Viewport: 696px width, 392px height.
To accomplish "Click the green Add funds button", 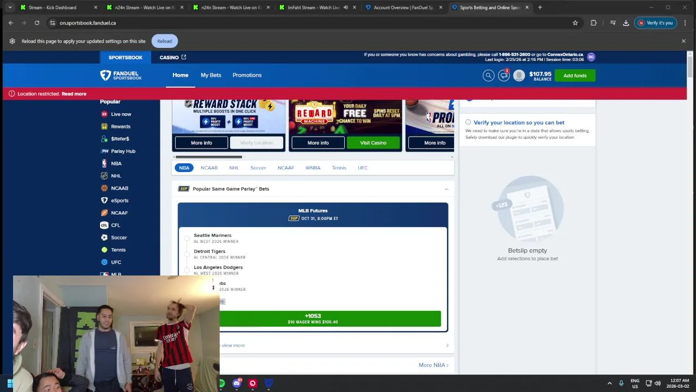I will pyautogui.click(x=575, y=76).
